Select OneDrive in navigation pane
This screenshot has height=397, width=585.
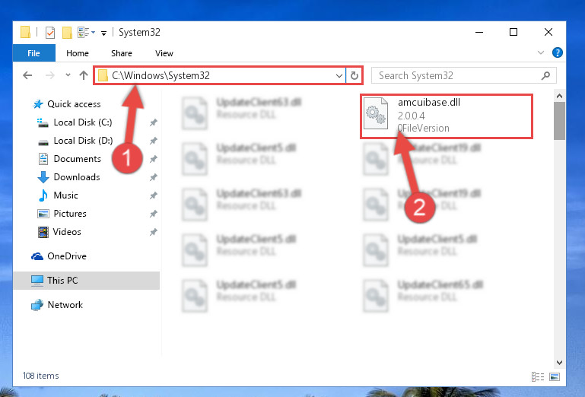coord(67,256)
